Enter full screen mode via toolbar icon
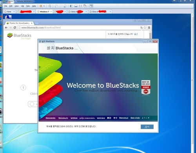The height and width of the screenshot is (153, 196). point(80,6)
